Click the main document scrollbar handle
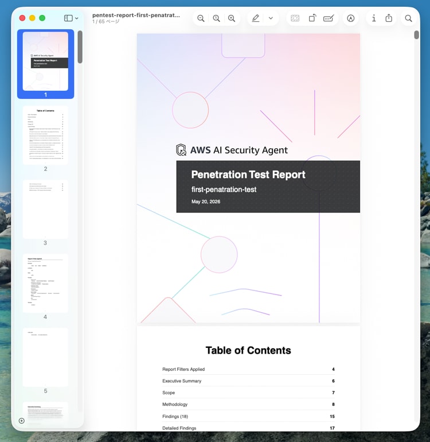Viewport: 430px width, 442px height. [x=416, y=35]
